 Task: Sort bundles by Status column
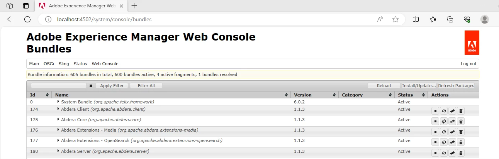click(411, 95)
